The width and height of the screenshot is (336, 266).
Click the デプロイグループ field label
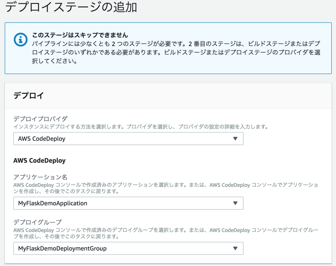coord(37,222)
